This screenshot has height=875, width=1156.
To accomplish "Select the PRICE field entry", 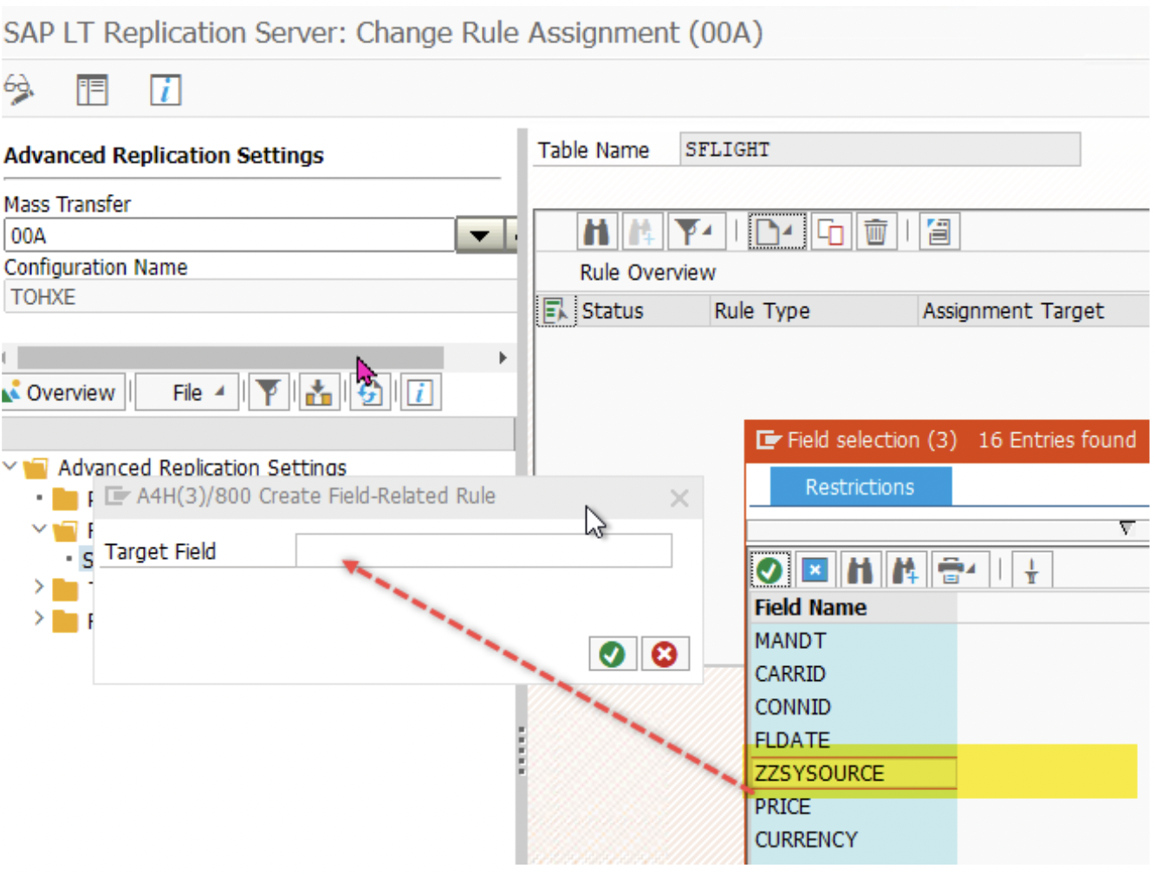I will (x=853, y=807).
